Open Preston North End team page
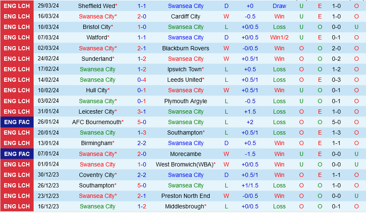The width and height of the screenshot is (366, 213). [x=185, y=196]
